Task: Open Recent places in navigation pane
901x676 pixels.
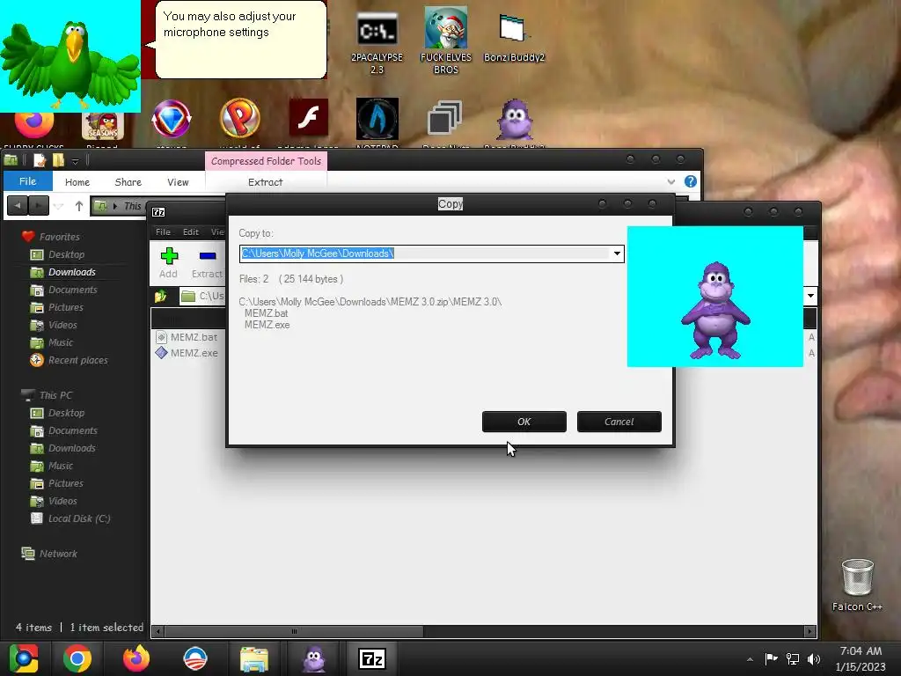Action: pos(69,360)
